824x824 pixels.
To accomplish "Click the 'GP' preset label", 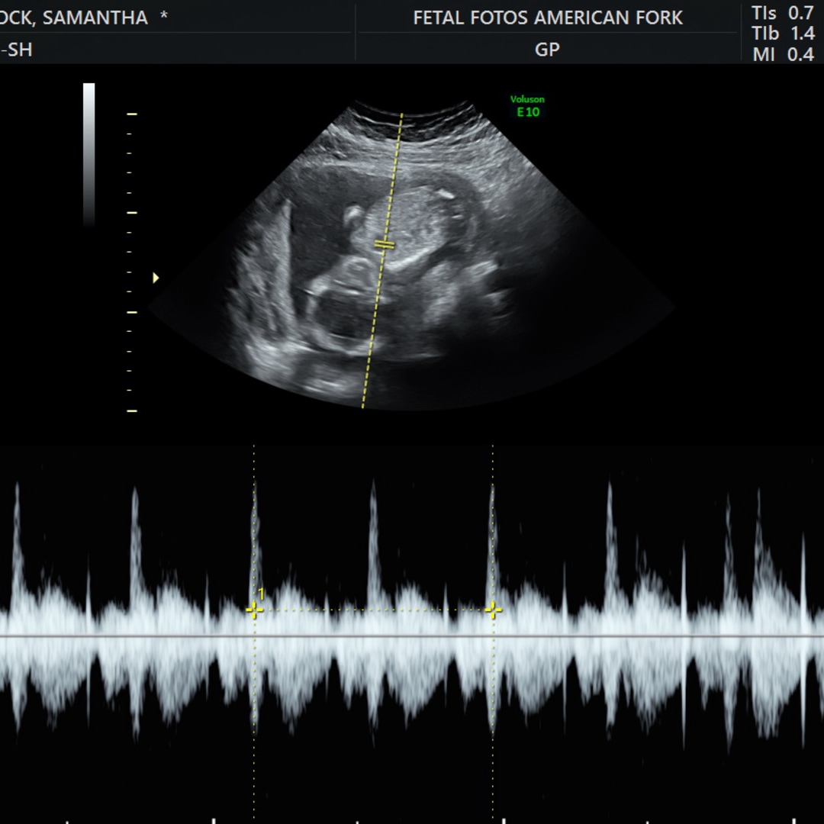I will pos(547,50).
